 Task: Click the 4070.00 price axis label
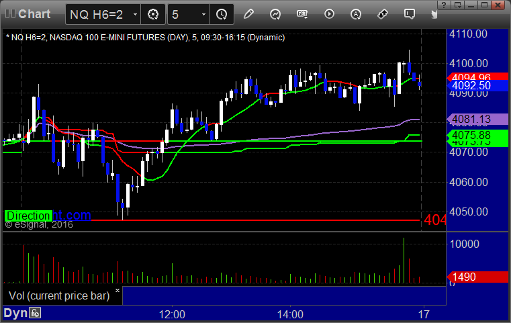(468, 152)
